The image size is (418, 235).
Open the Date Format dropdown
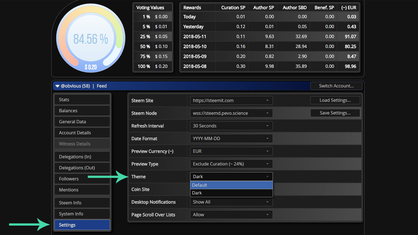pyautogui.click(x=231, y=139)
